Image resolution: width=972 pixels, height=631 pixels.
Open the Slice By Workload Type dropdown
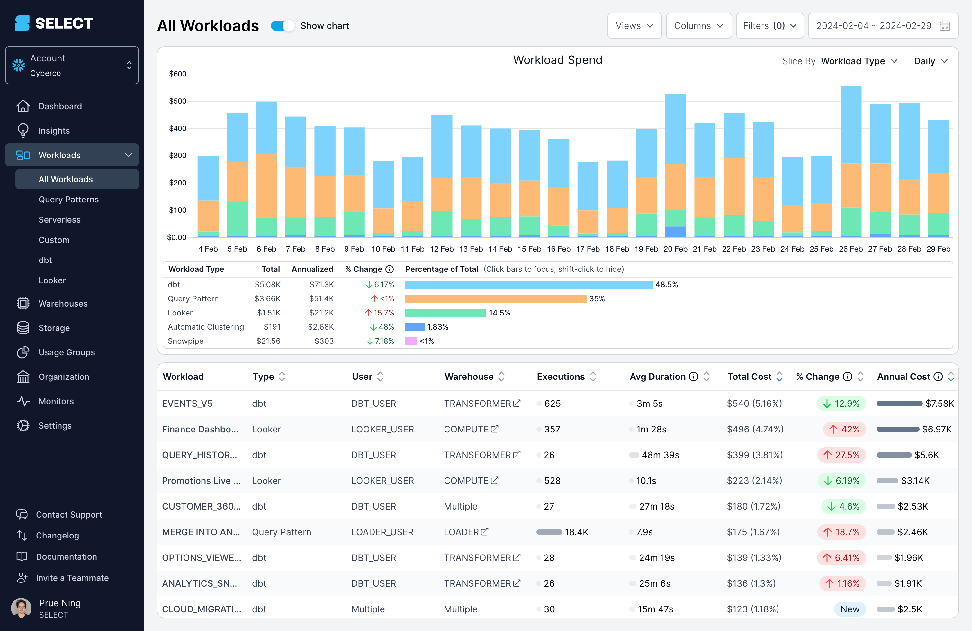858,60
